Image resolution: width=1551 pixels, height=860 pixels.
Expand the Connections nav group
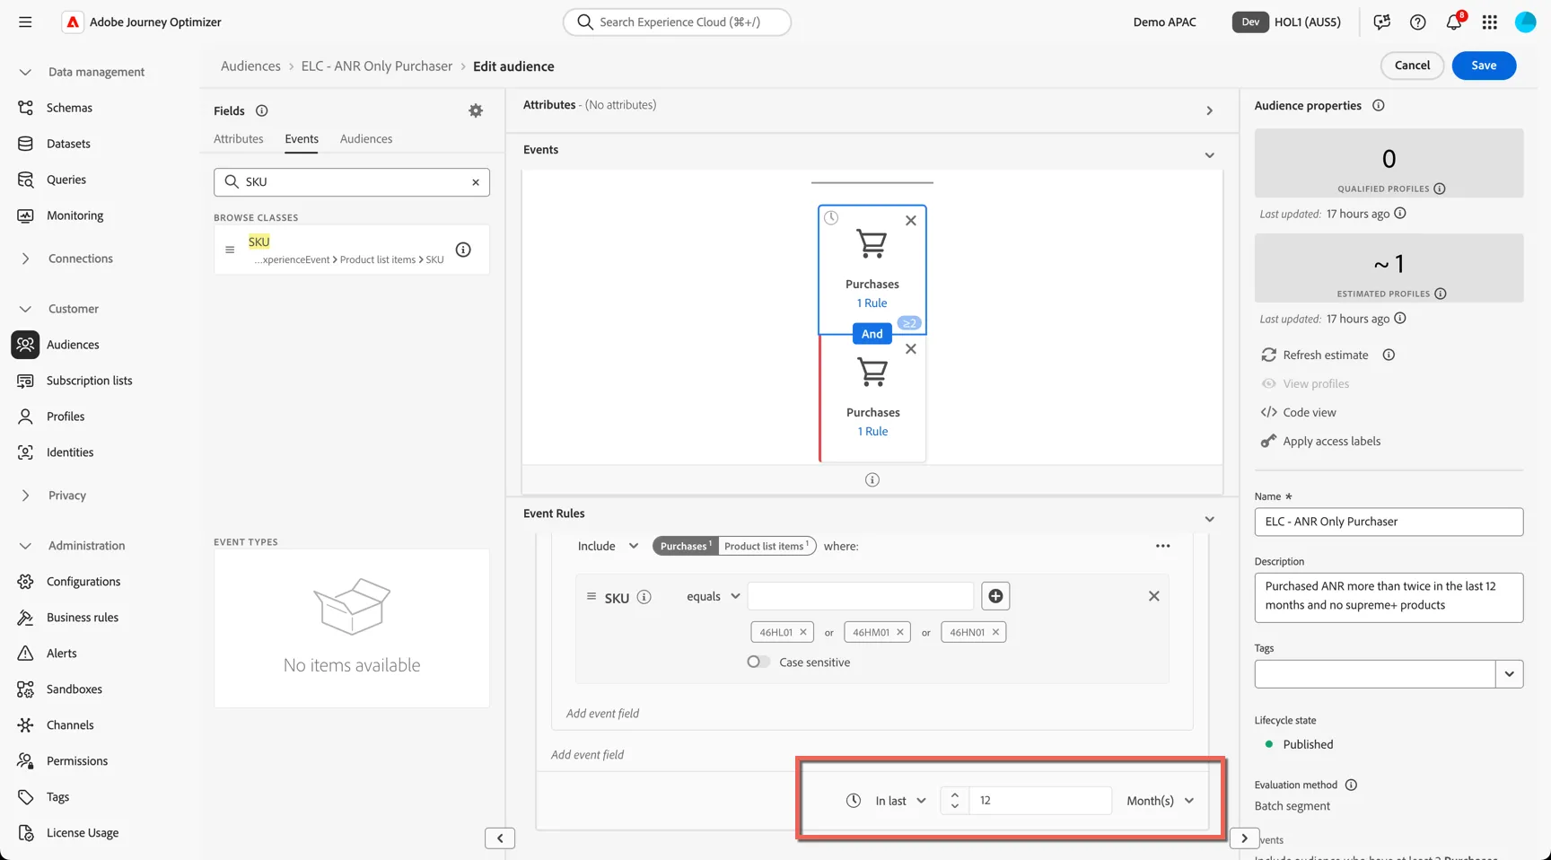point(25,259)
